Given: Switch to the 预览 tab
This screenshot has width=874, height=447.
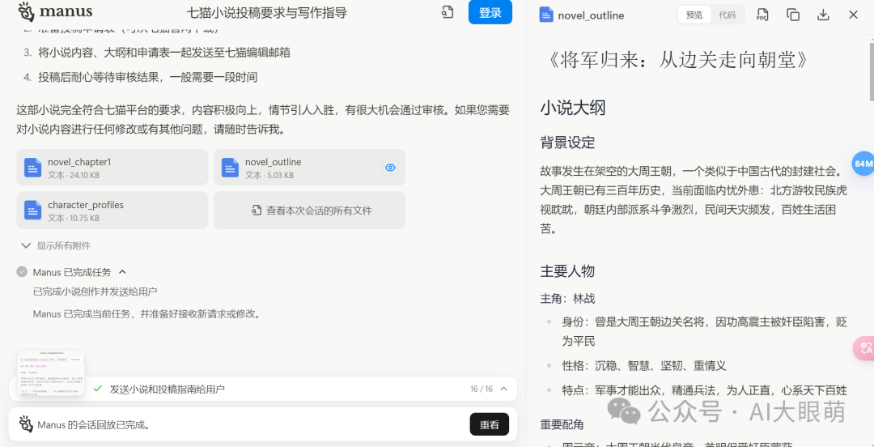Looking at the screenshot, I should coord(694,15).
